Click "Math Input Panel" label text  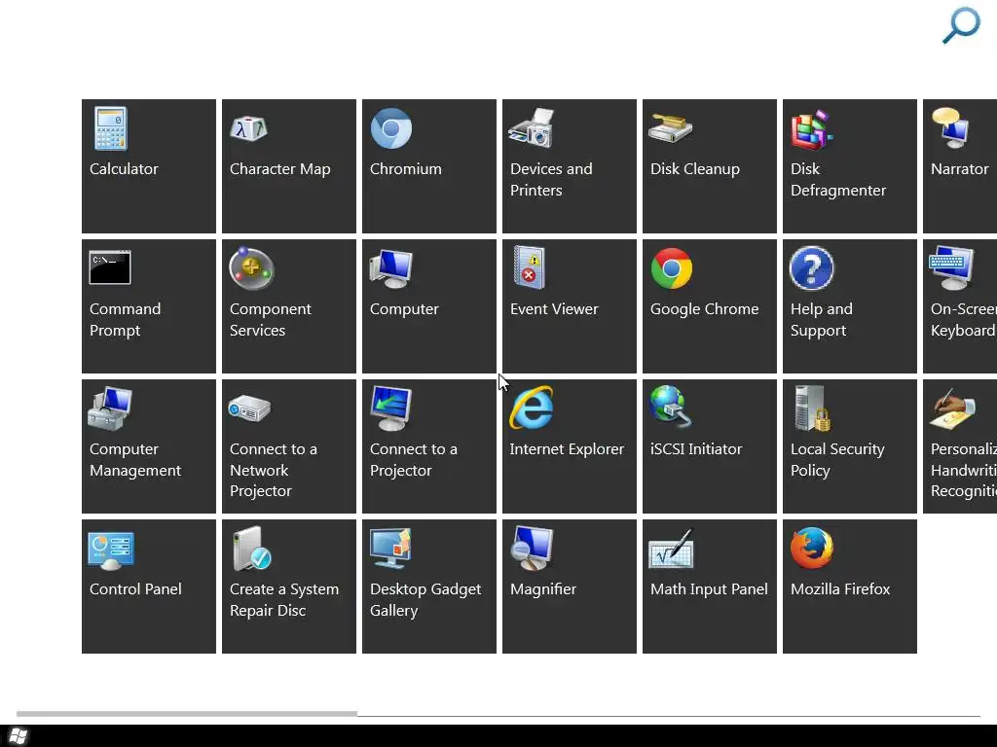709,589
